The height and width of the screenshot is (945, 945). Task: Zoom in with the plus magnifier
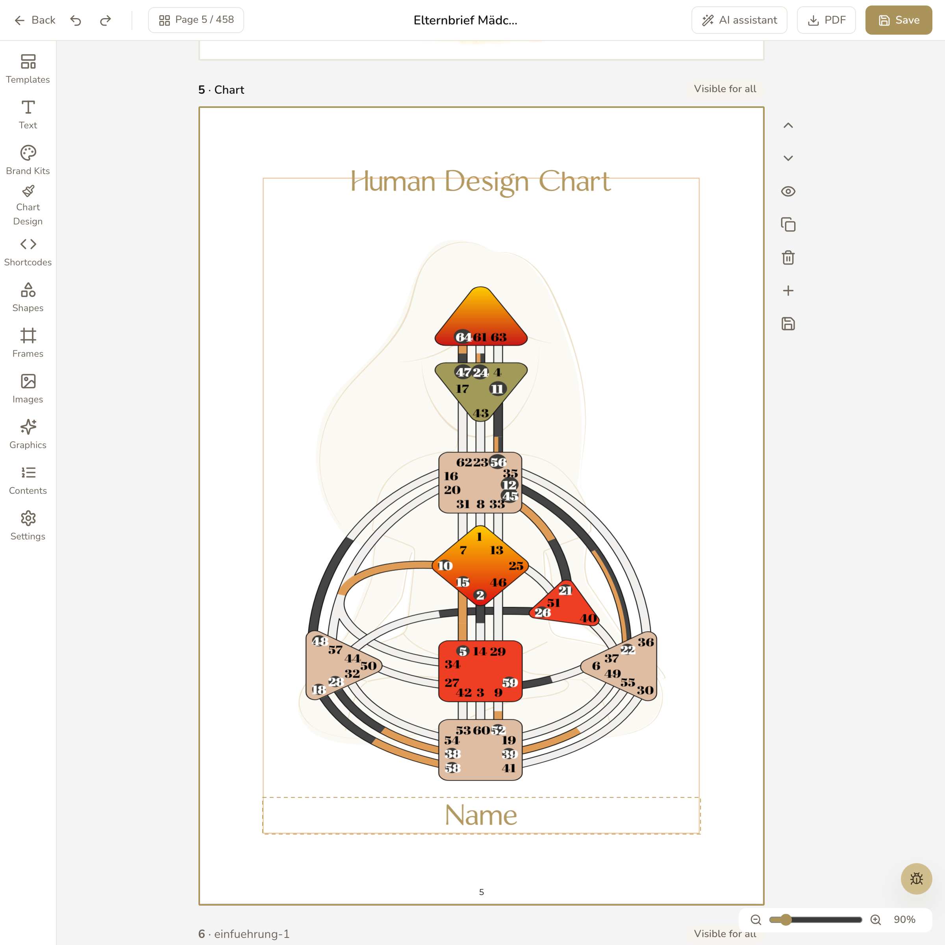pyautogui.click(x=876, y=919)
